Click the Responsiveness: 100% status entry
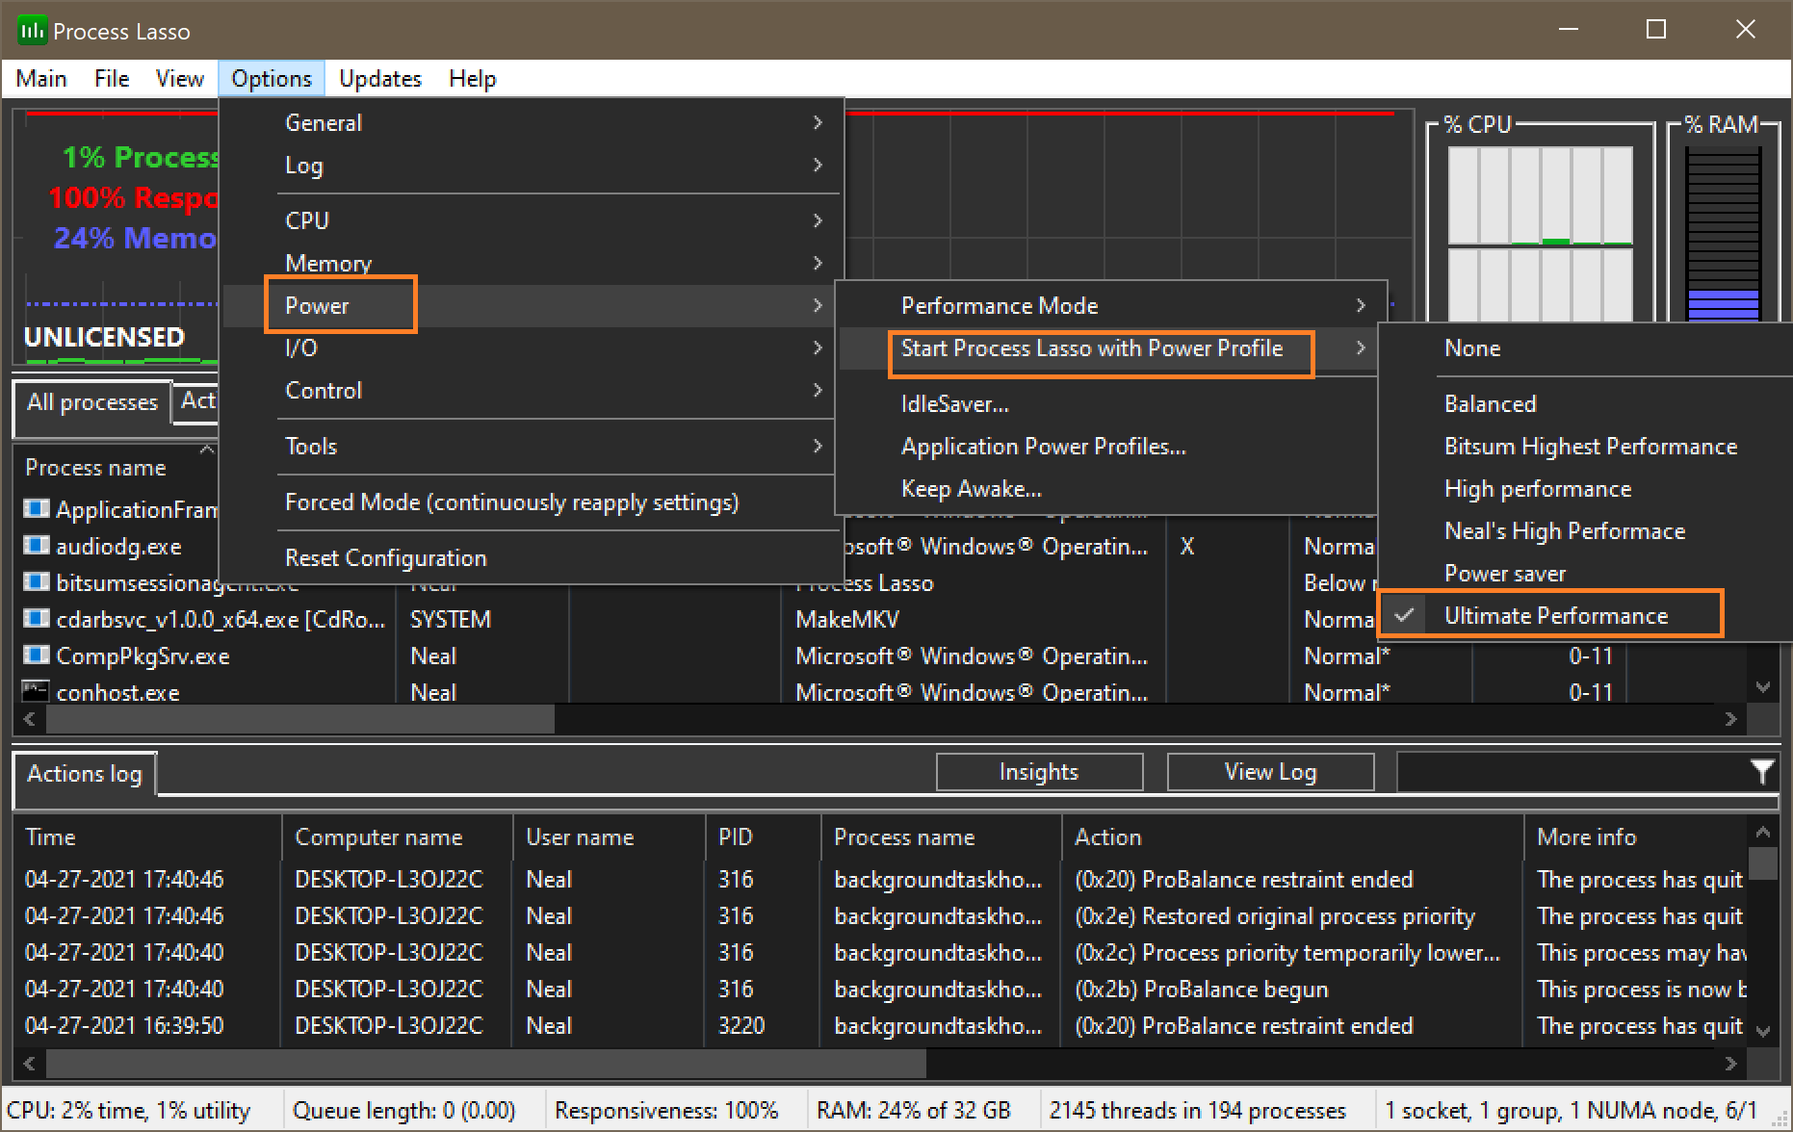The width and height of the screenshot is (1793, 1132). click(666, 1110)
